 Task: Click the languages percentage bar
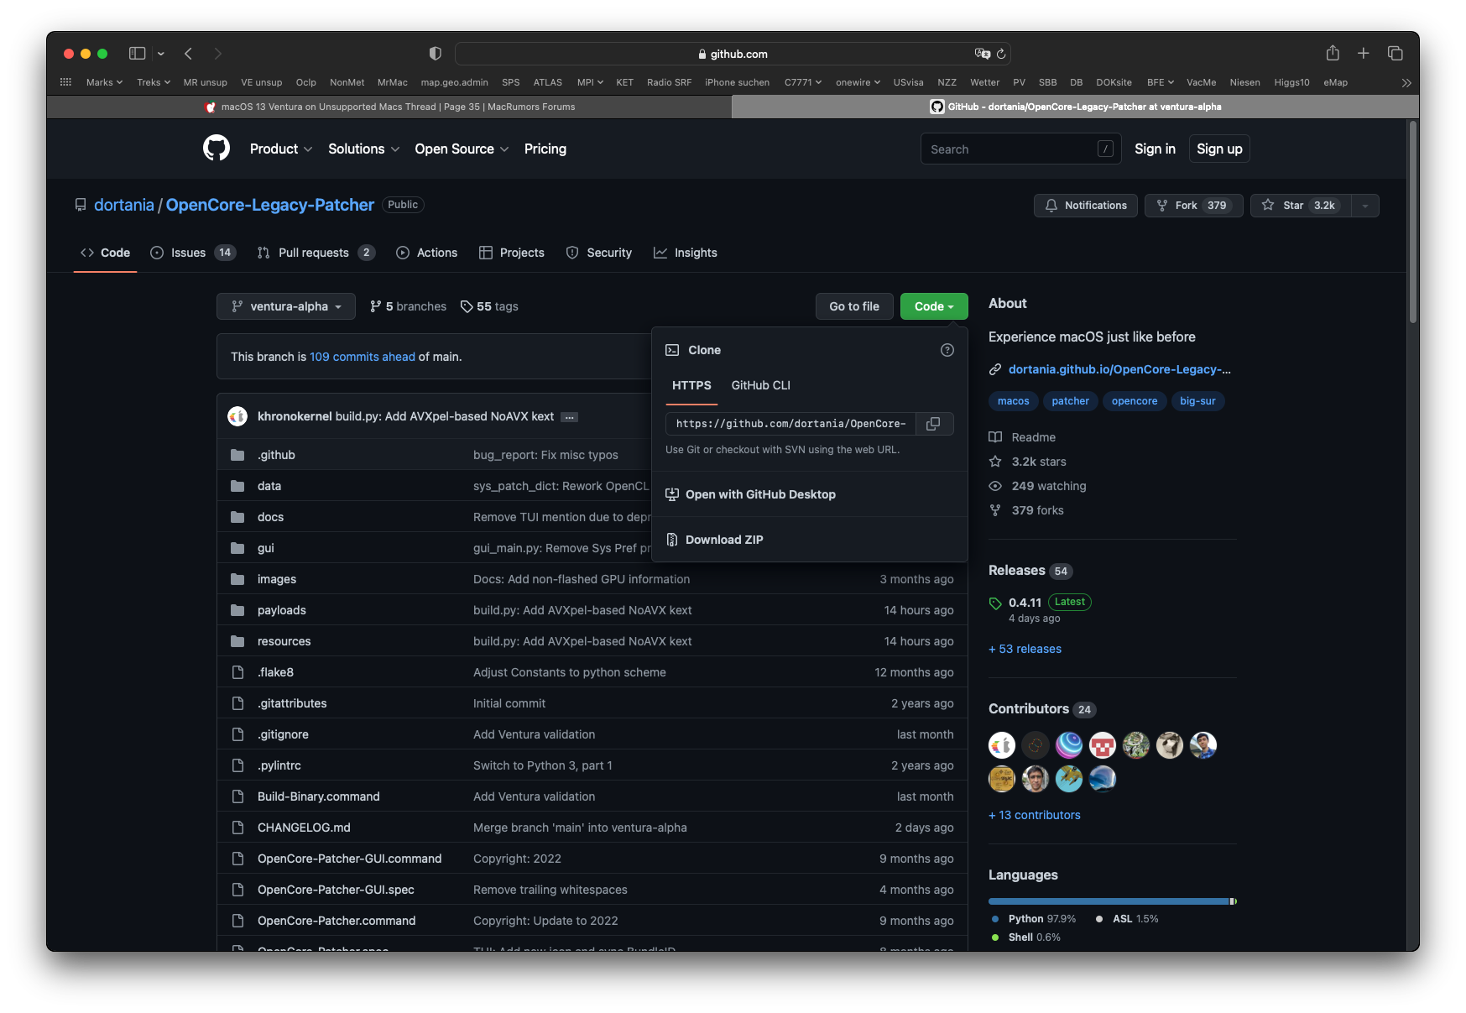[1113, 901]
